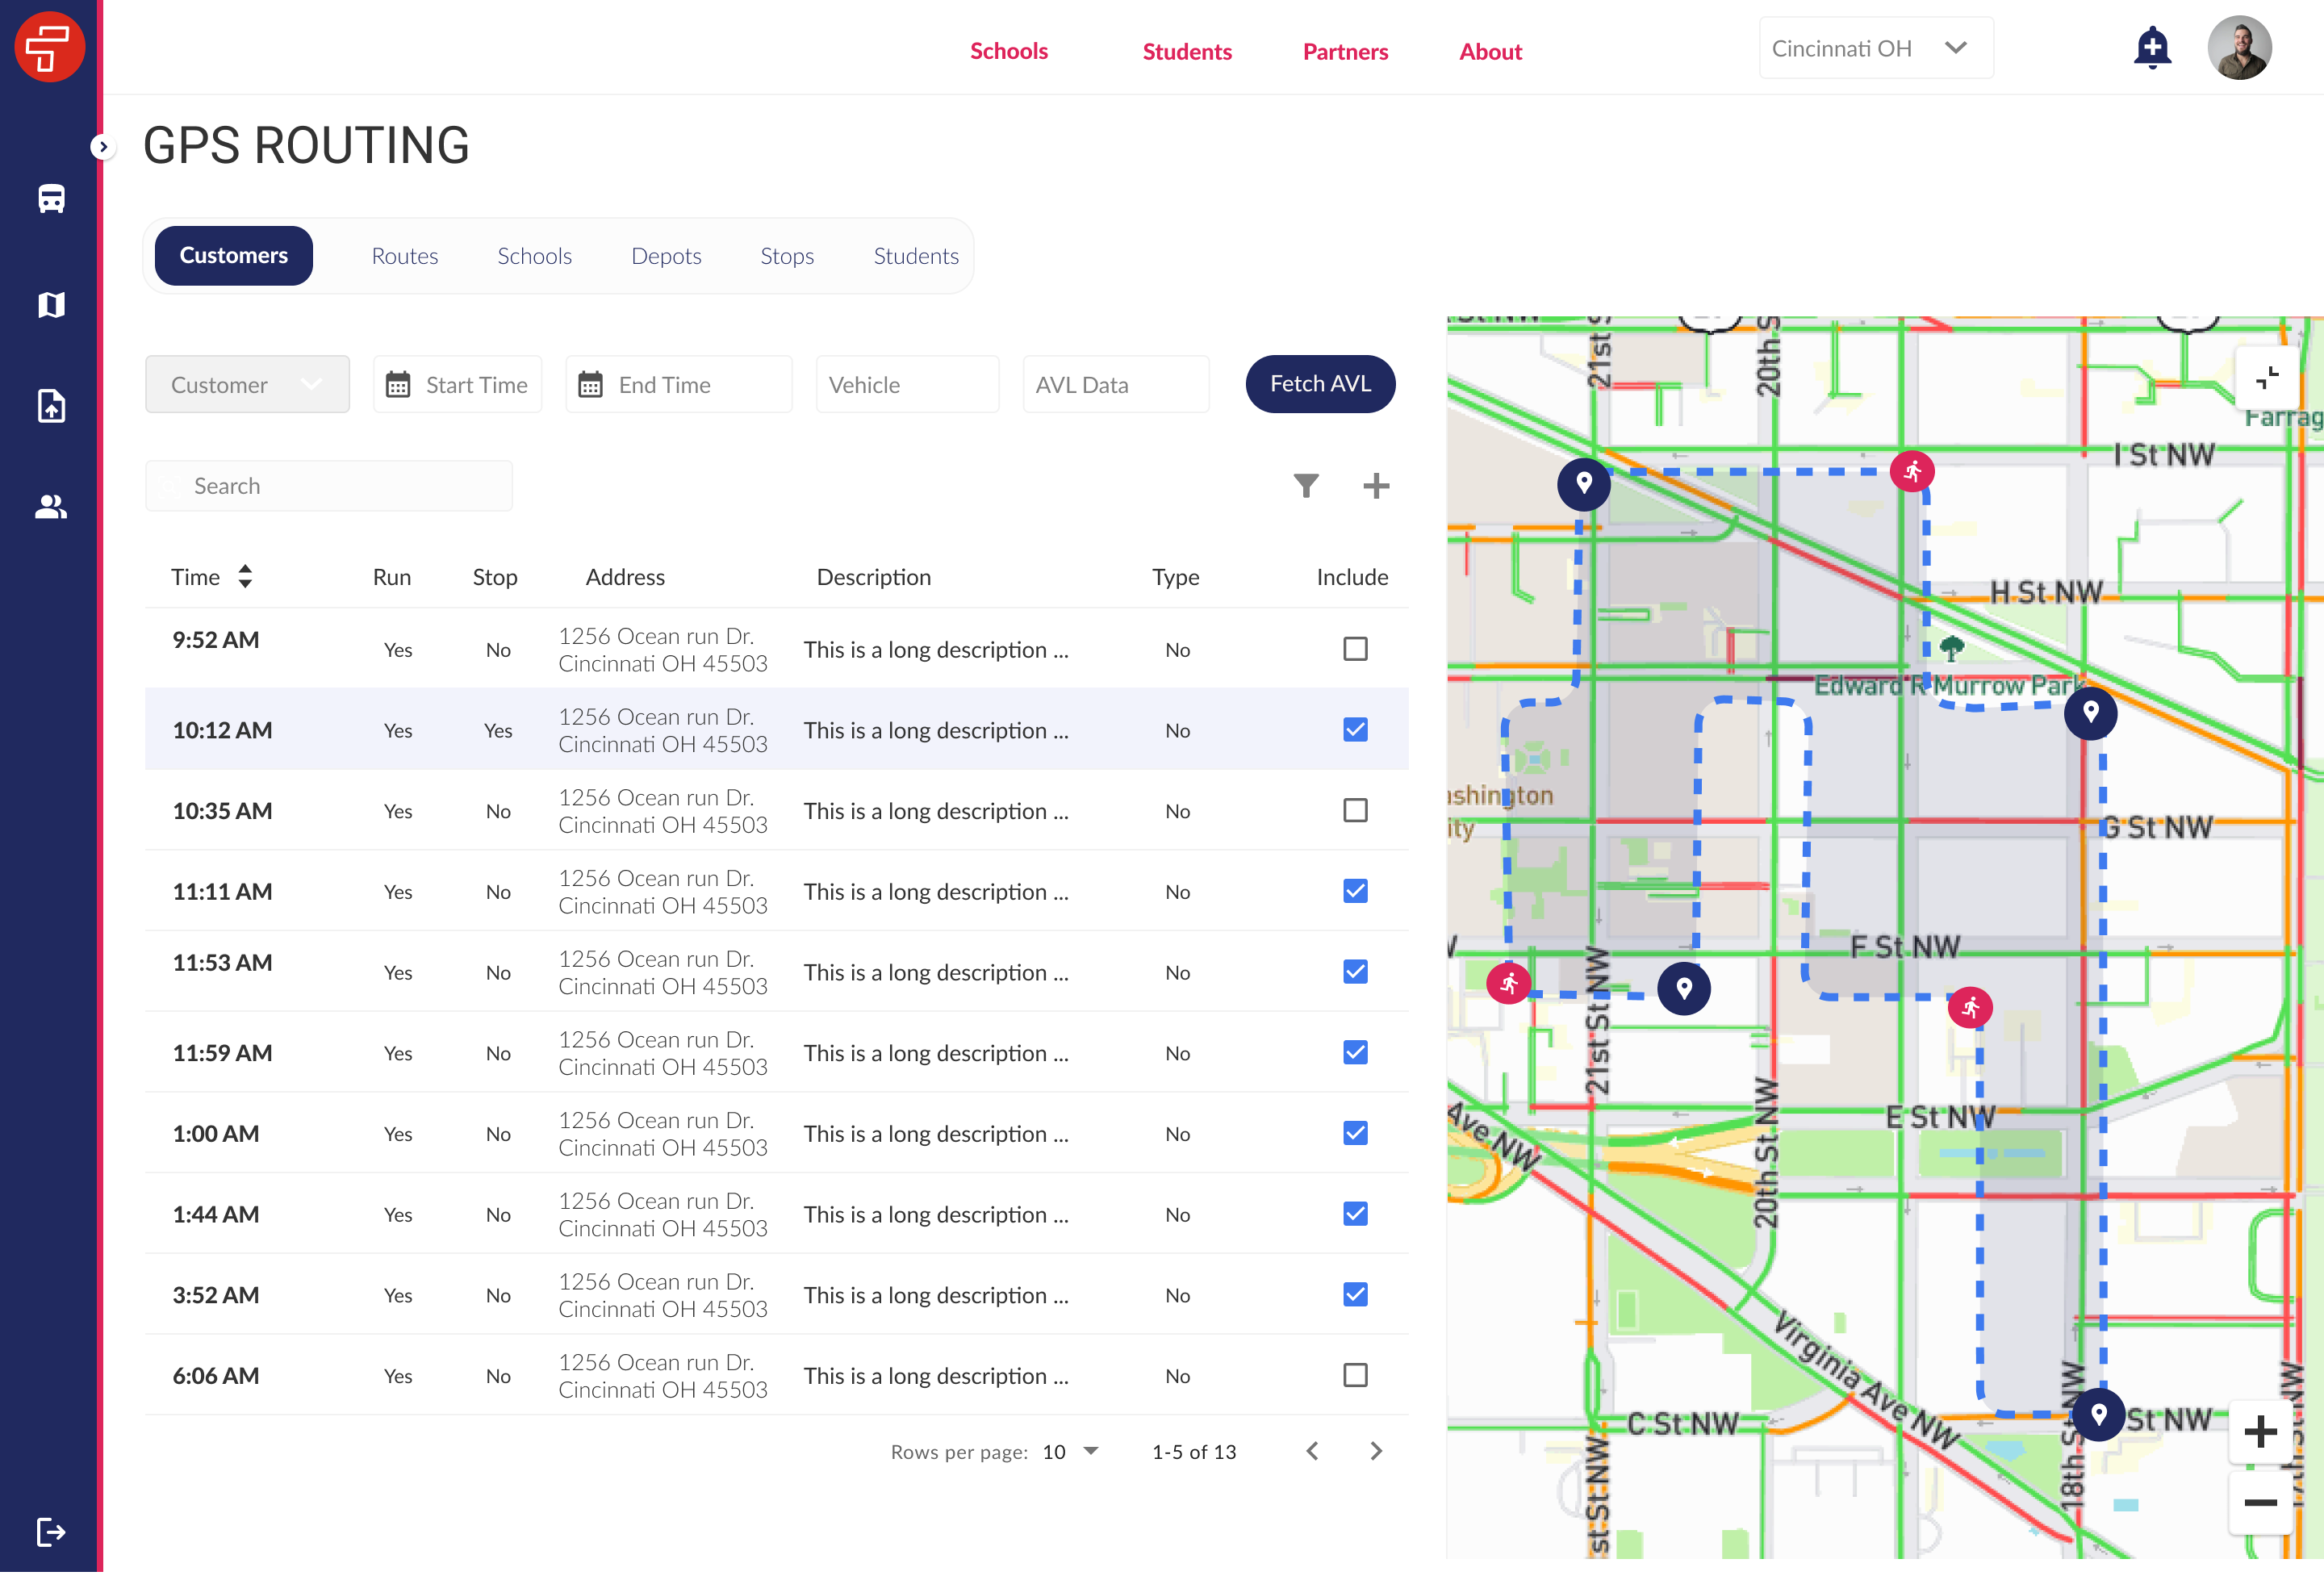Viewport: 2324px width, 1580px height.
Task: Uncheck Include for the 10:12 AM row
Action: 1355,730
